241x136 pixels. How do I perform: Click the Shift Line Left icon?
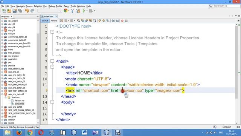pyautogui.click(x=113, y=21)
